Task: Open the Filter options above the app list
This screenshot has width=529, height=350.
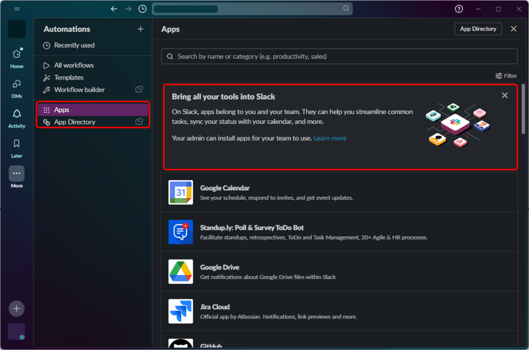Action: [506, 75]
